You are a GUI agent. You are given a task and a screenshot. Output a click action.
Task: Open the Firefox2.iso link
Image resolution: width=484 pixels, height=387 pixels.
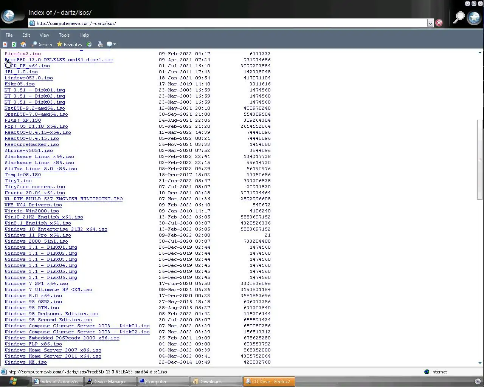23,54
